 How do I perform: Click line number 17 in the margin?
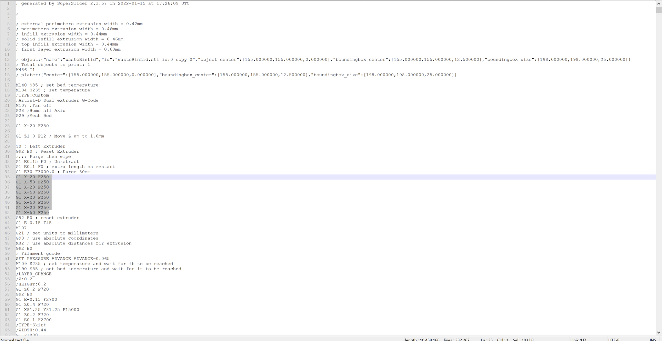tap(7, 85)
